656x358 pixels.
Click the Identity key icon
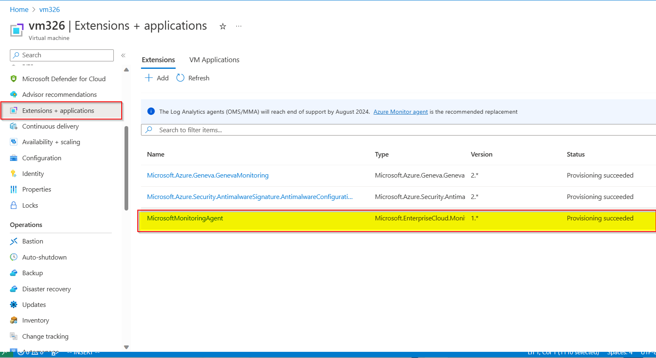pyautogui.click(x=14, y=173)
